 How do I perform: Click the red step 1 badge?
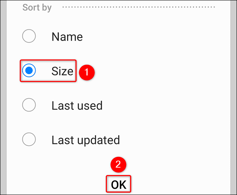87,72
